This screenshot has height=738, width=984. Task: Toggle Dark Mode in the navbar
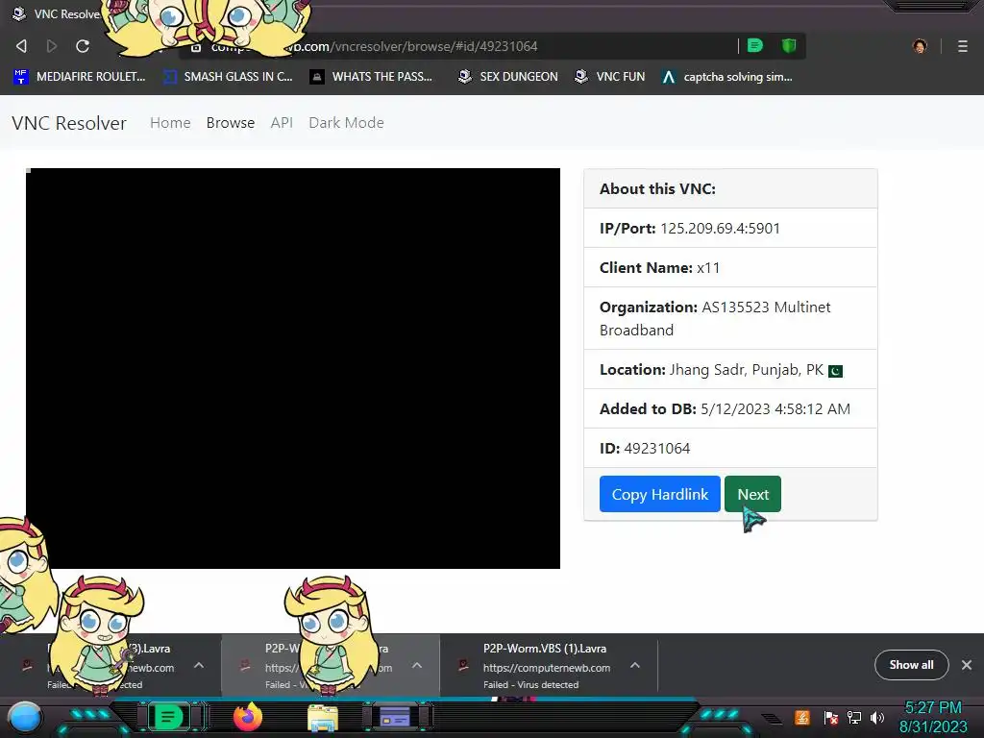346,122
